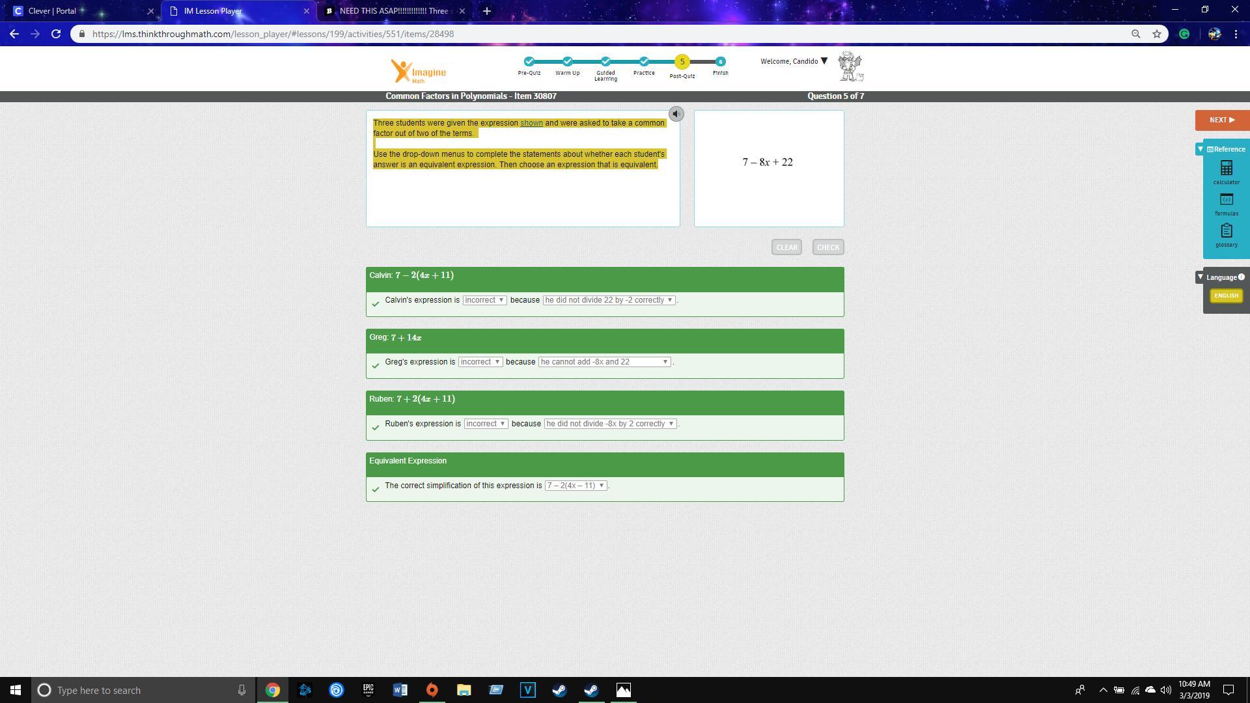Click the underlined 'shown' link

531,123
